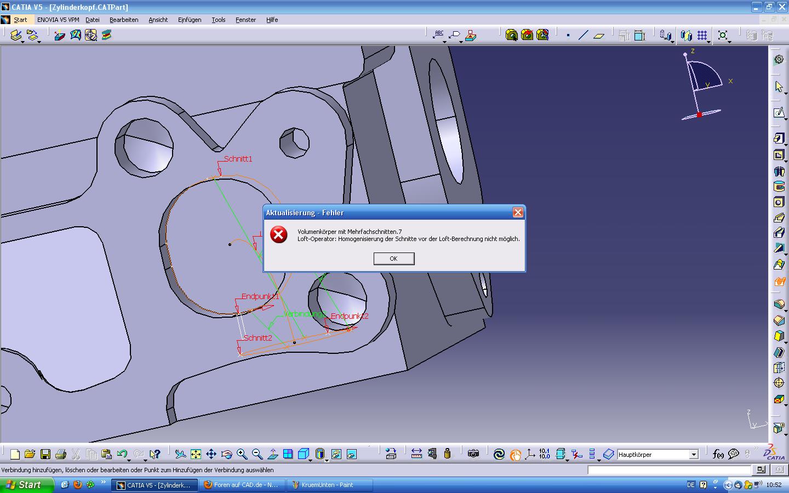The width and height of the screenshot is (789, 493).
Task: Switch to Foren auf CAD.de taskbar window
Action: [x=241, y=485]
